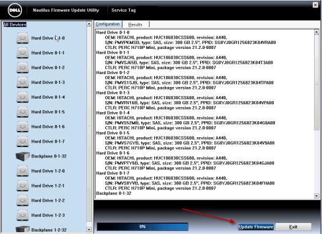Select Hard Drive 0-1-5 label in device list
Viewport: 322px width, 234px height.
click(x=48, y=112)
